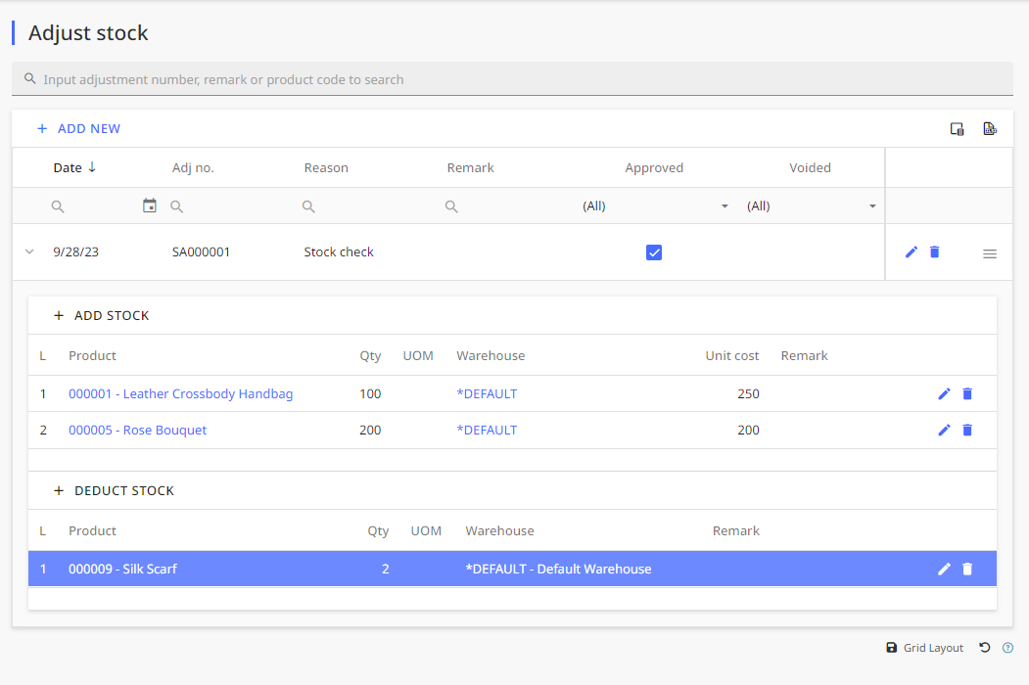Edit the Silk Scarf deduct line
Screen dimensions: 1029x685
945,569
